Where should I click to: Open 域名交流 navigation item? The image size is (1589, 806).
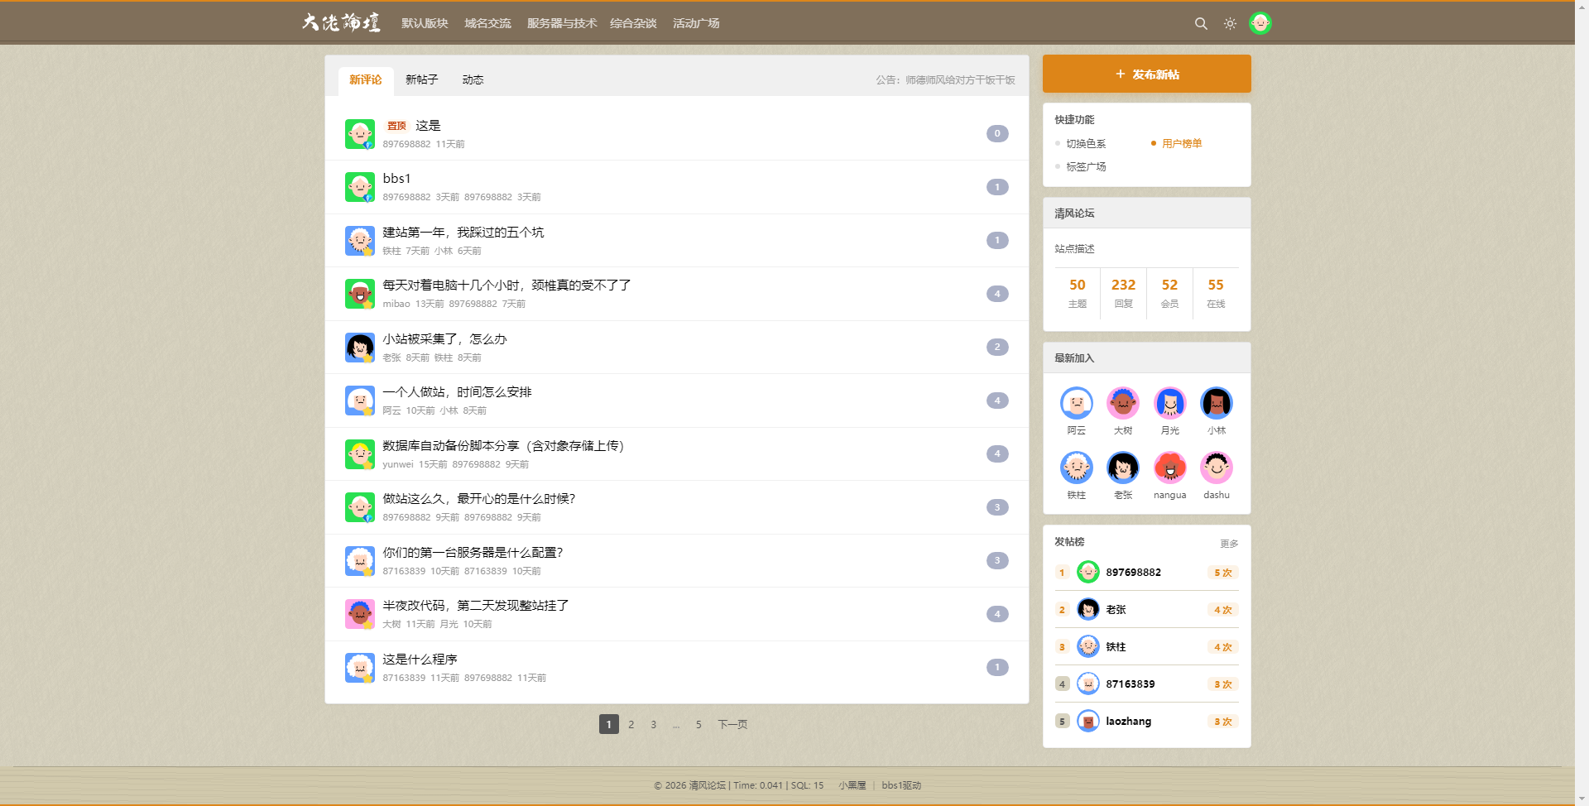(487, 23)
